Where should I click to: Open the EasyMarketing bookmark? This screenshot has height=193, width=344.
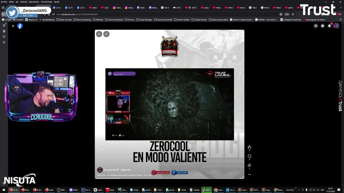click(47, 20)
